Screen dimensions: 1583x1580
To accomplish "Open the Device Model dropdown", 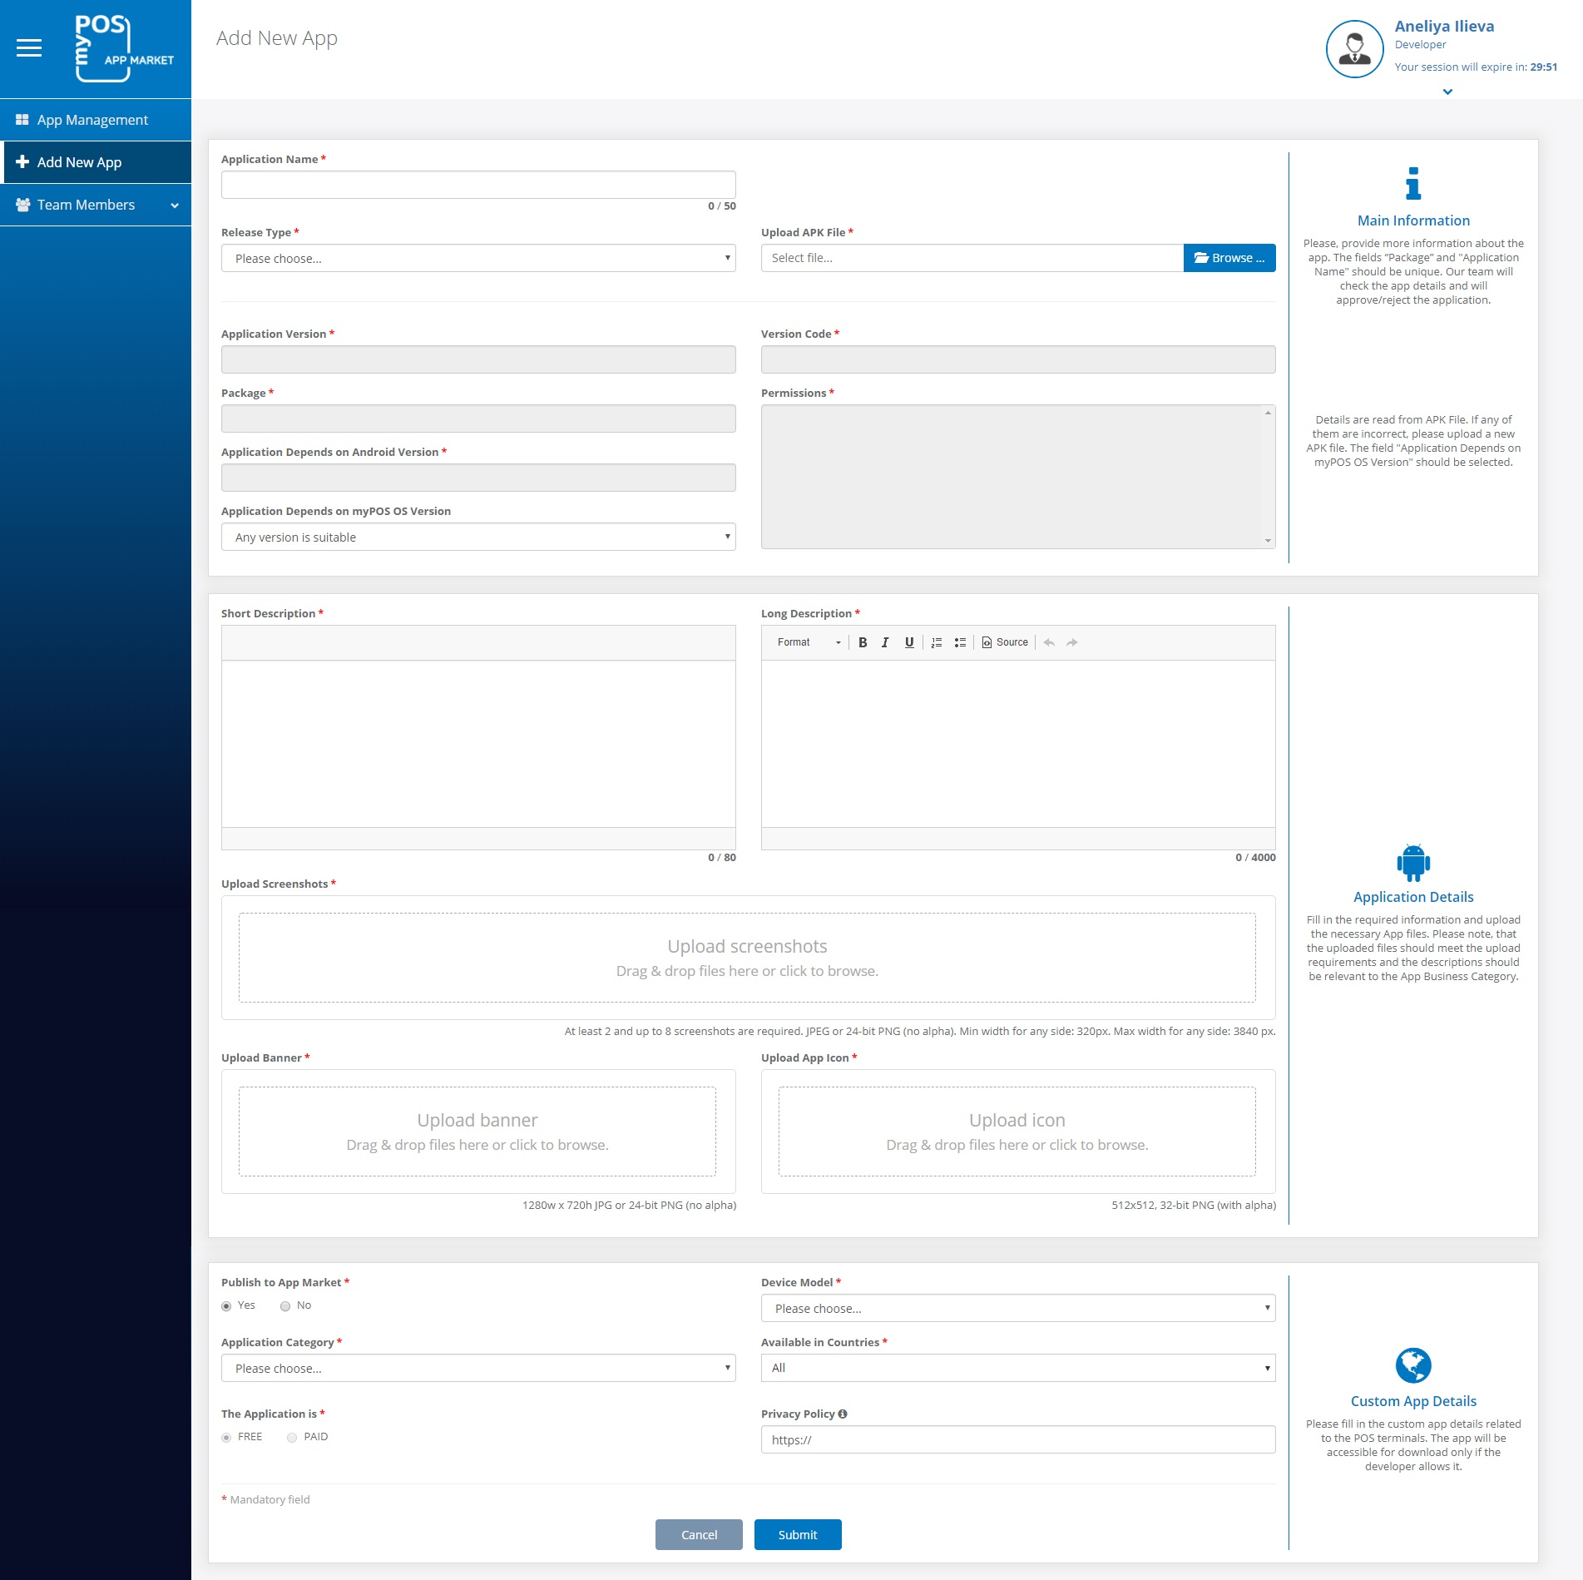I will tap(1017, 1308).
